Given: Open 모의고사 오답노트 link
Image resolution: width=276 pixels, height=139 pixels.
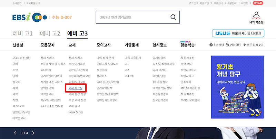Looking at the screenshot, I should coord(107,64).
